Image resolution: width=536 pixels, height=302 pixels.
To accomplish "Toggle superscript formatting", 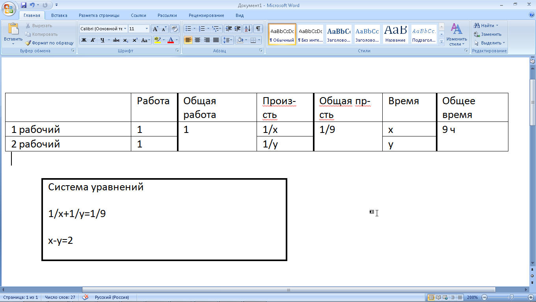I will pyautogui.click(x=135, y=40).
